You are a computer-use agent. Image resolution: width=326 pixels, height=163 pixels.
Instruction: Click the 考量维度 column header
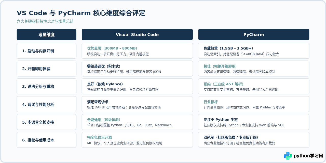pyautogui.click(x=46, y=35)
